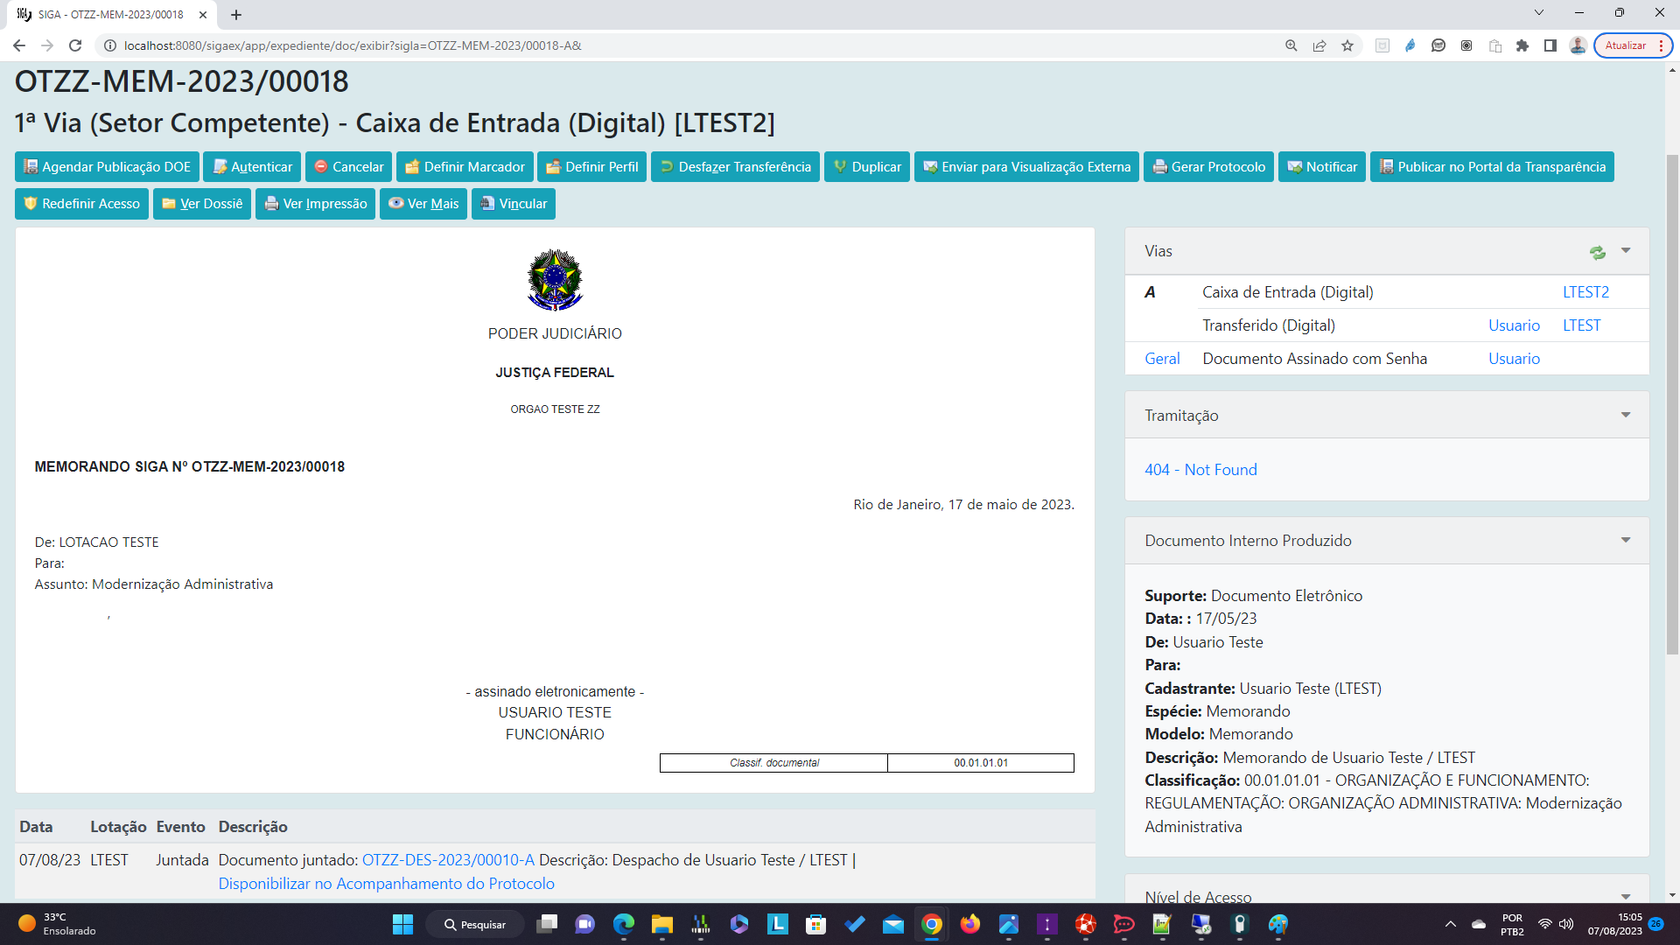Open a new browser tab
1680x945 pixels.
click(236, 15)
